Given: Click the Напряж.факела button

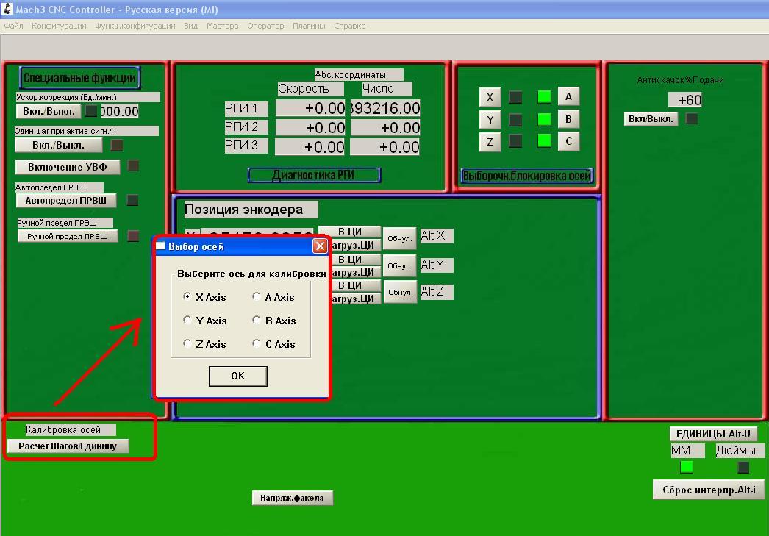Looking at the screenshot, I should pos(293,498).
